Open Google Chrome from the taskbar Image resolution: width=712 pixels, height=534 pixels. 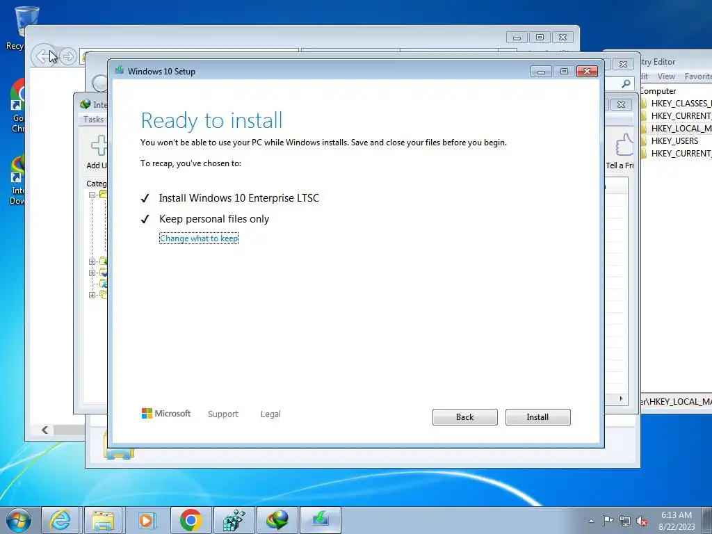pos(191,520)
